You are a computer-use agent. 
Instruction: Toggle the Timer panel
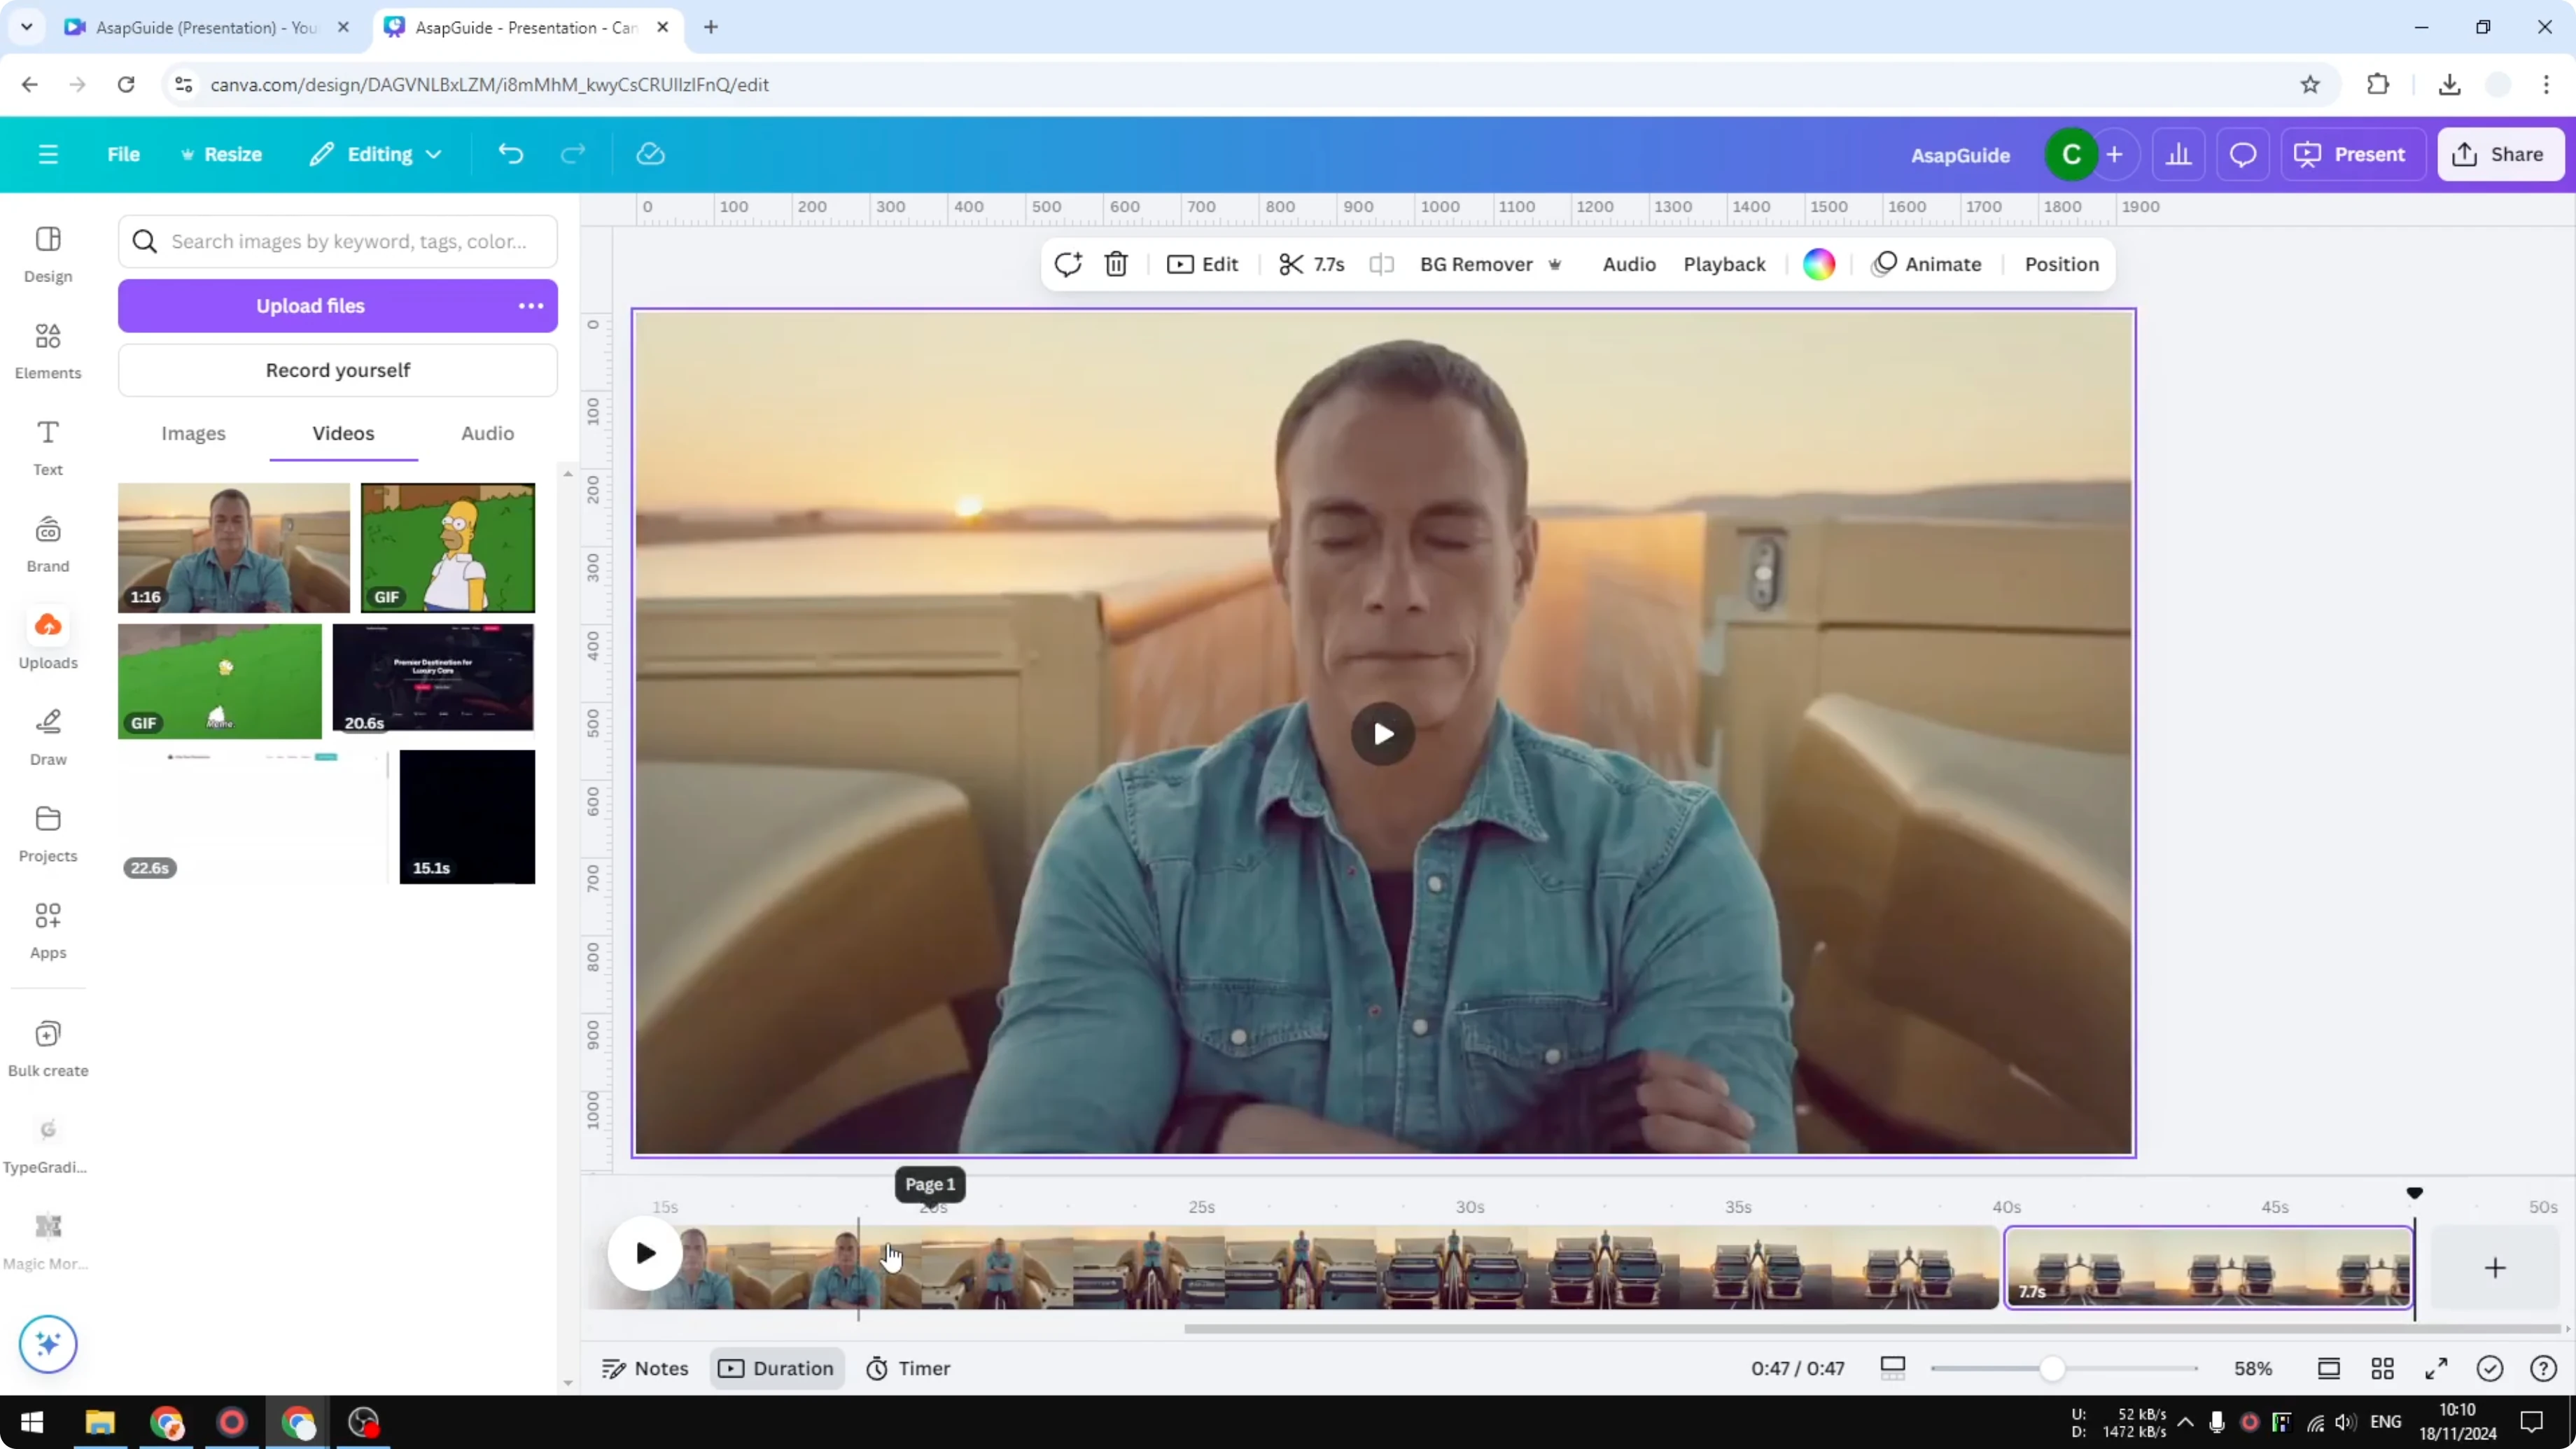908,1368
